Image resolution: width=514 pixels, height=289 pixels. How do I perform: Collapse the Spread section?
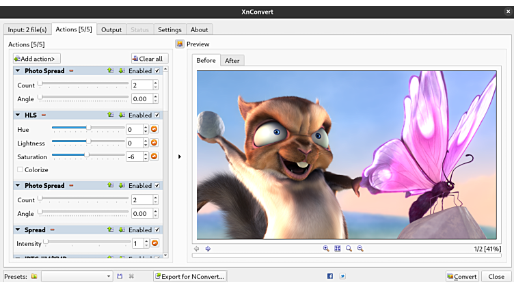pos(18,230)
